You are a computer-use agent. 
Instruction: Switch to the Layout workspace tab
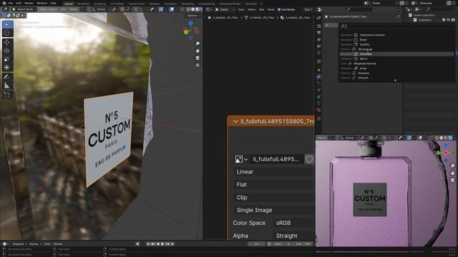(69, 4)
